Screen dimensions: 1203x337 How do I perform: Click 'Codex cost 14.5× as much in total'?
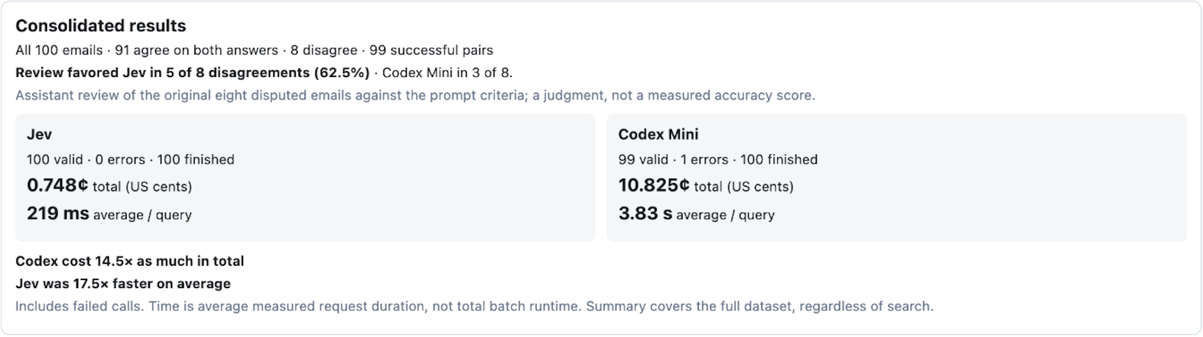coord(130,261)
